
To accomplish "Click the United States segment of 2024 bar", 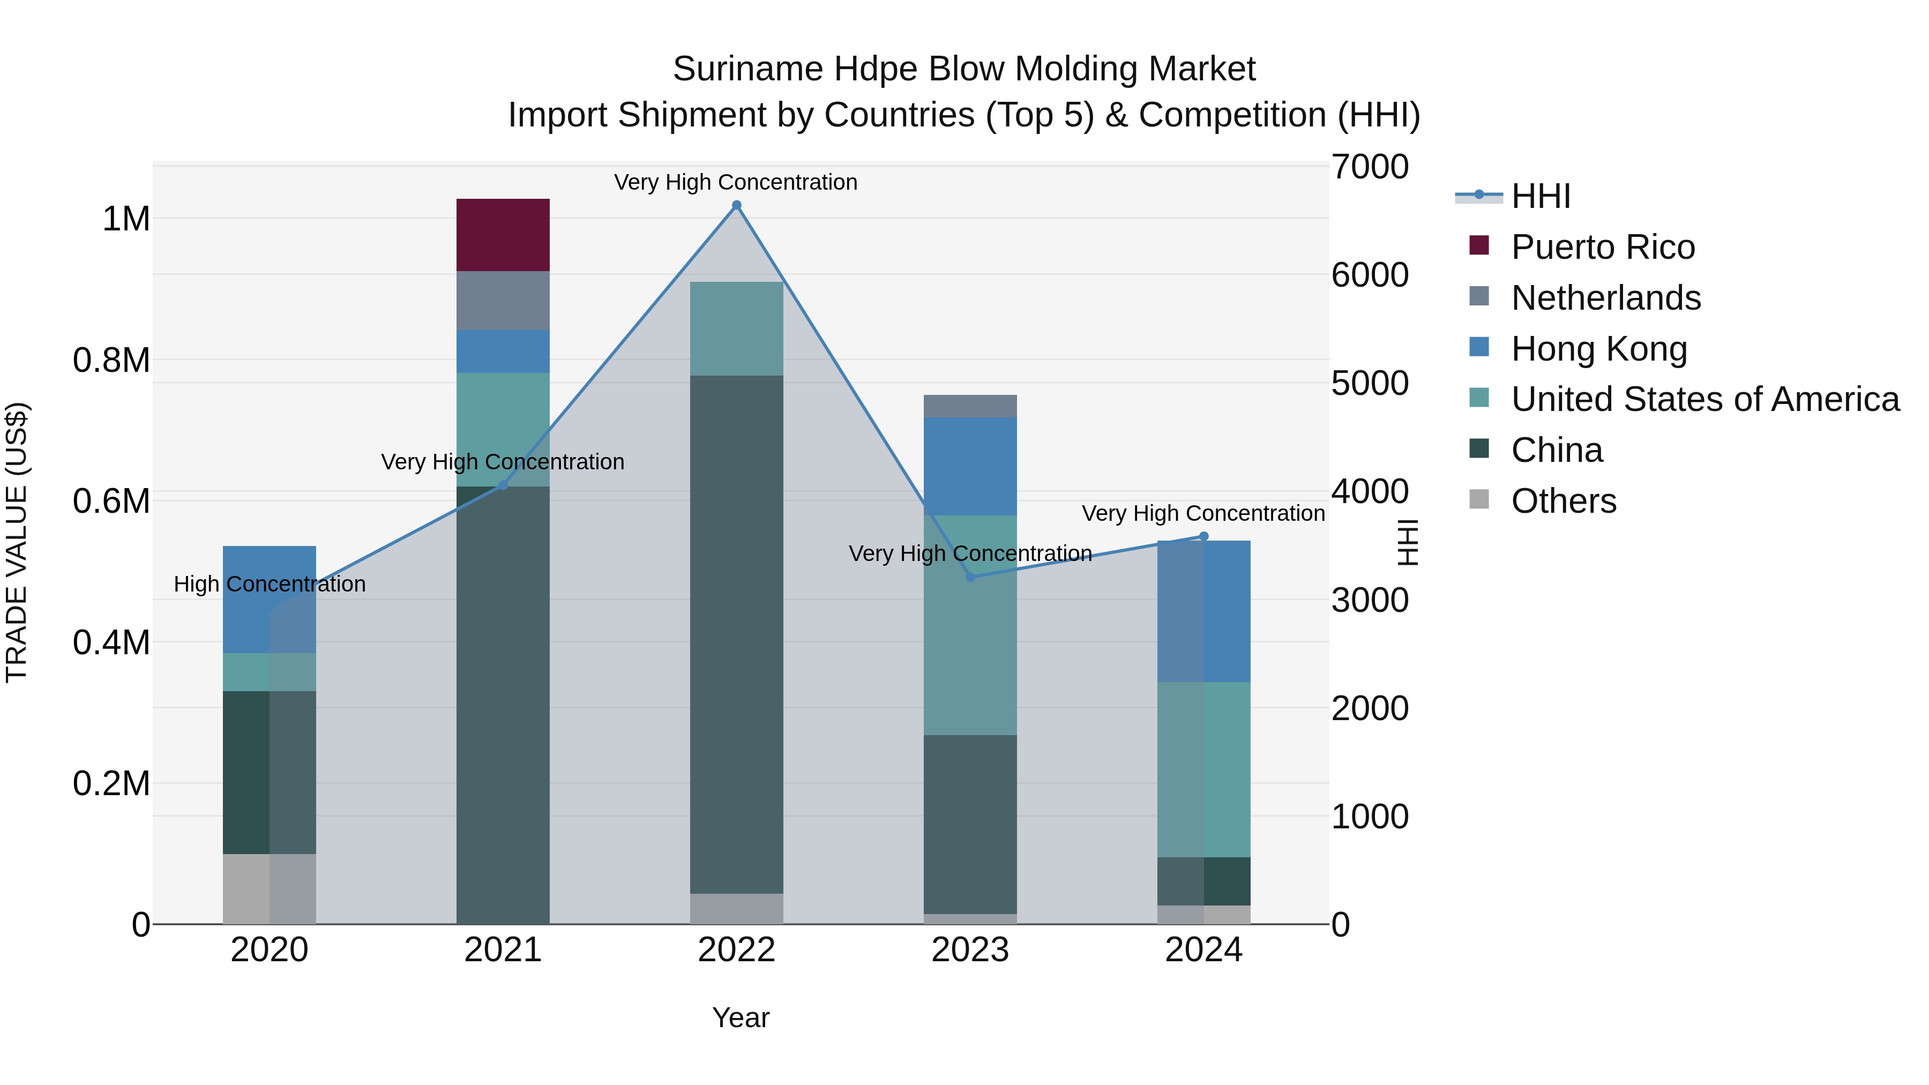I will point(1204,770).
